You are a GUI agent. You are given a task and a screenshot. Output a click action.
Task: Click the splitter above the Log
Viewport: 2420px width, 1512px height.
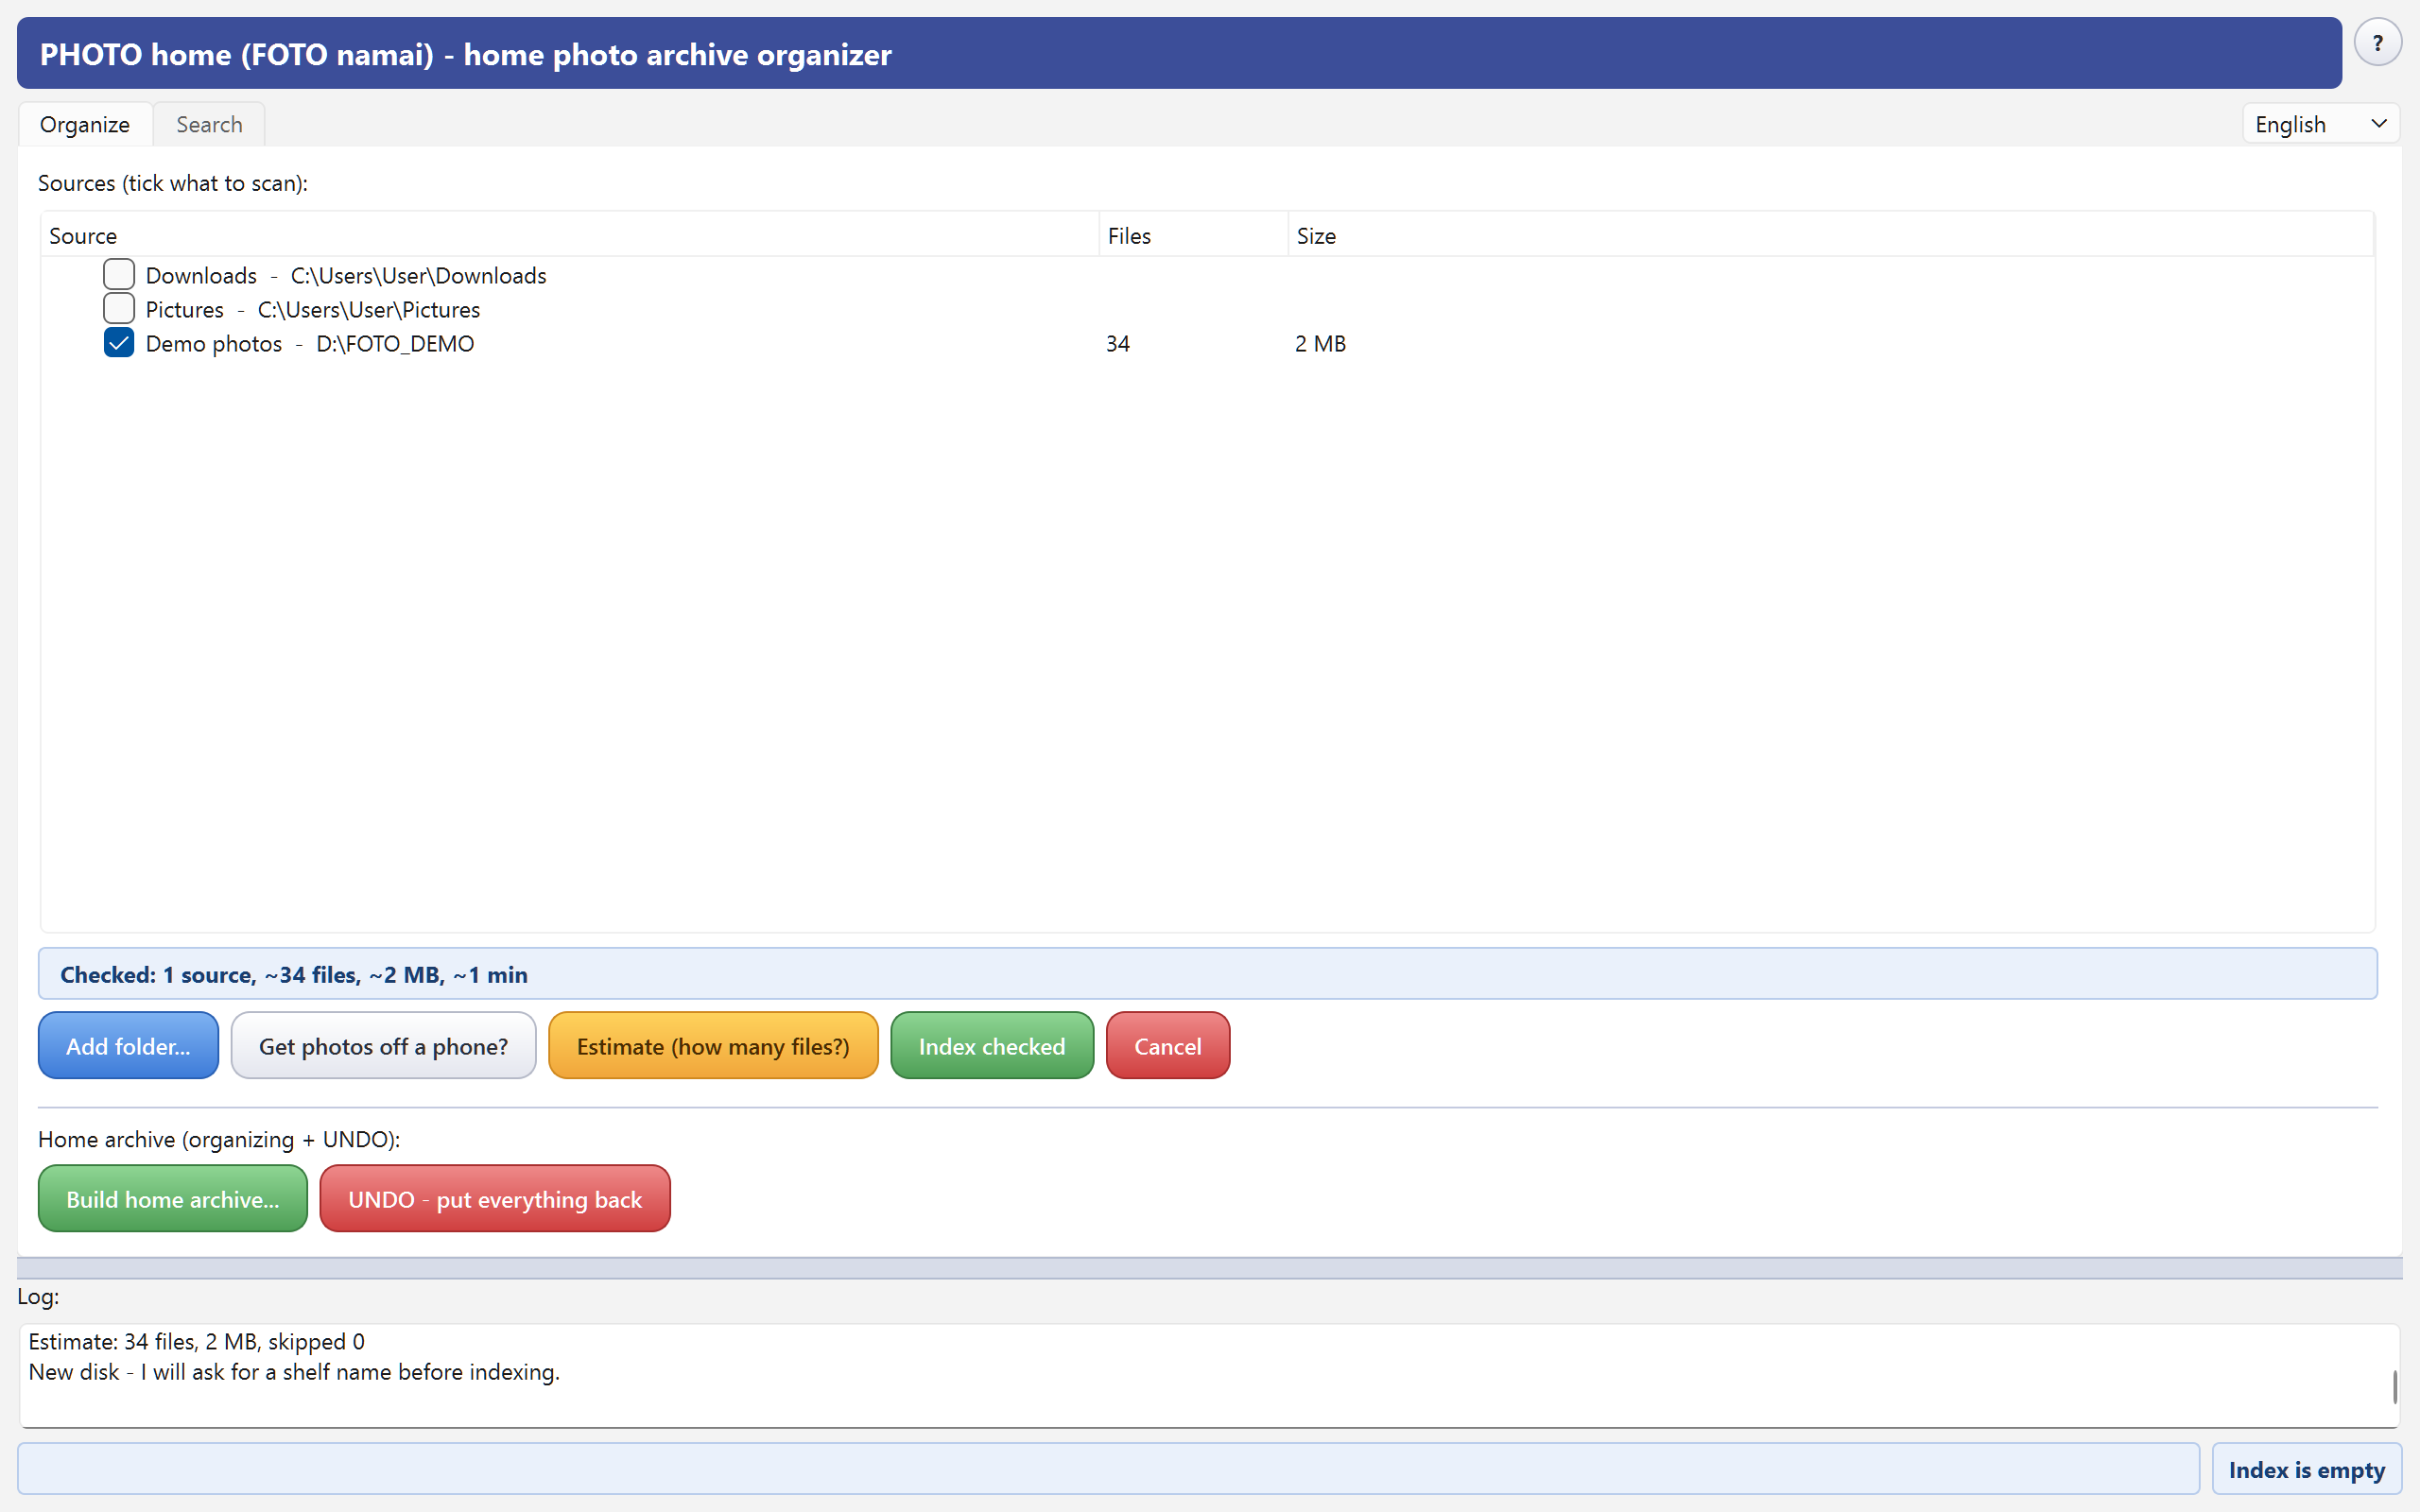1210,1268
